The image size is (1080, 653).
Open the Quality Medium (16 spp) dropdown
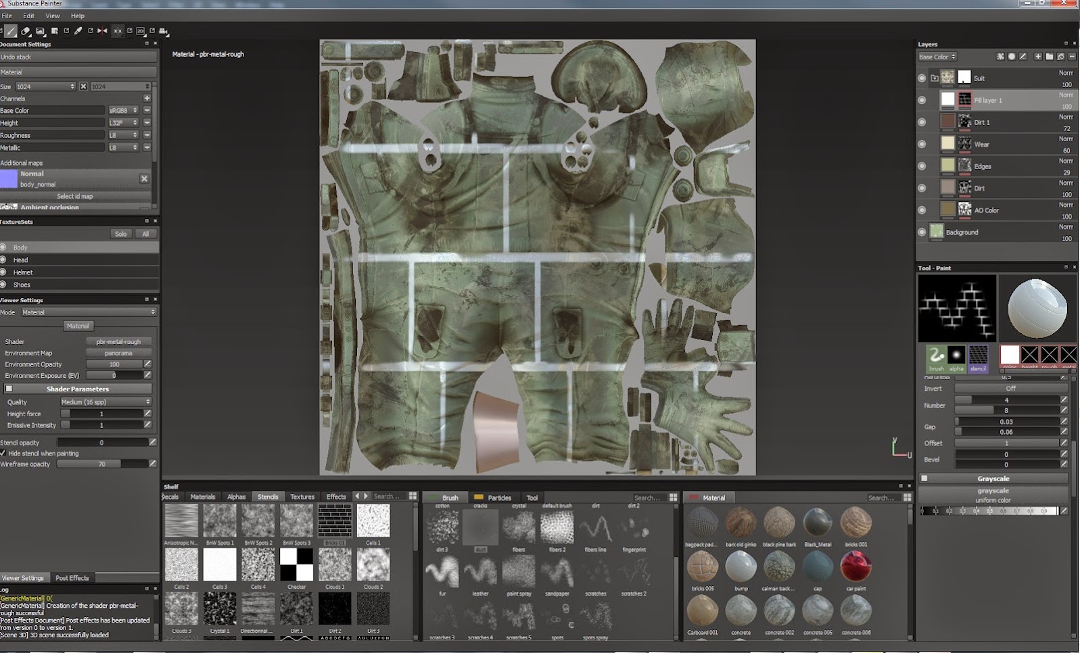tap(105, 402)
